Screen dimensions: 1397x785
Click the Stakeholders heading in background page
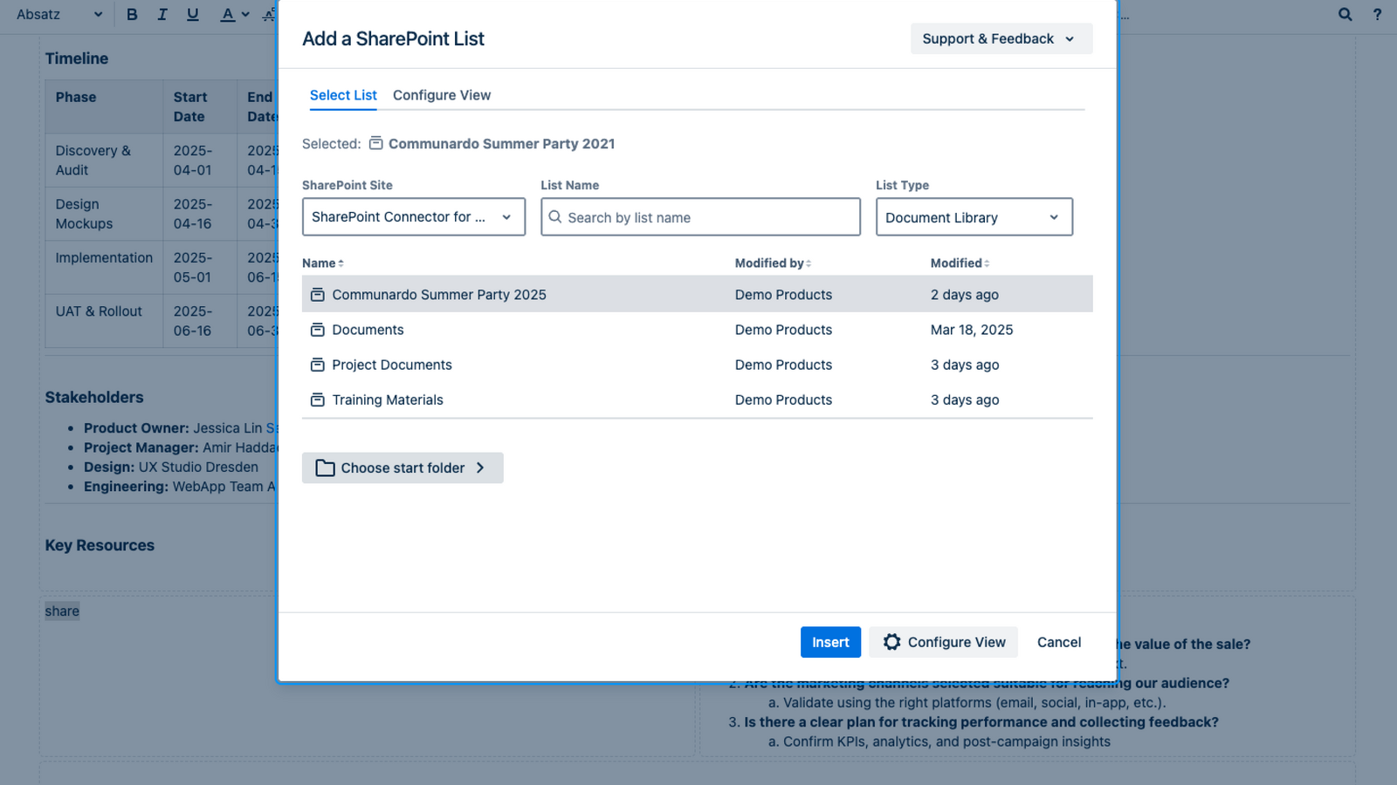tap(94, 397)
